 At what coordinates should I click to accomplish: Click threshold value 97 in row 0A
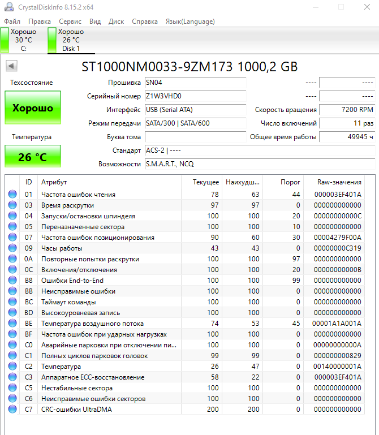pyautogui.click(x=296, y=259)
